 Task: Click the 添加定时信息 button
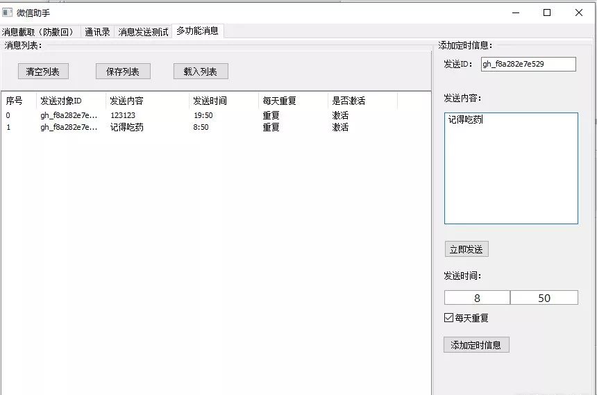(x=476, y=345)
